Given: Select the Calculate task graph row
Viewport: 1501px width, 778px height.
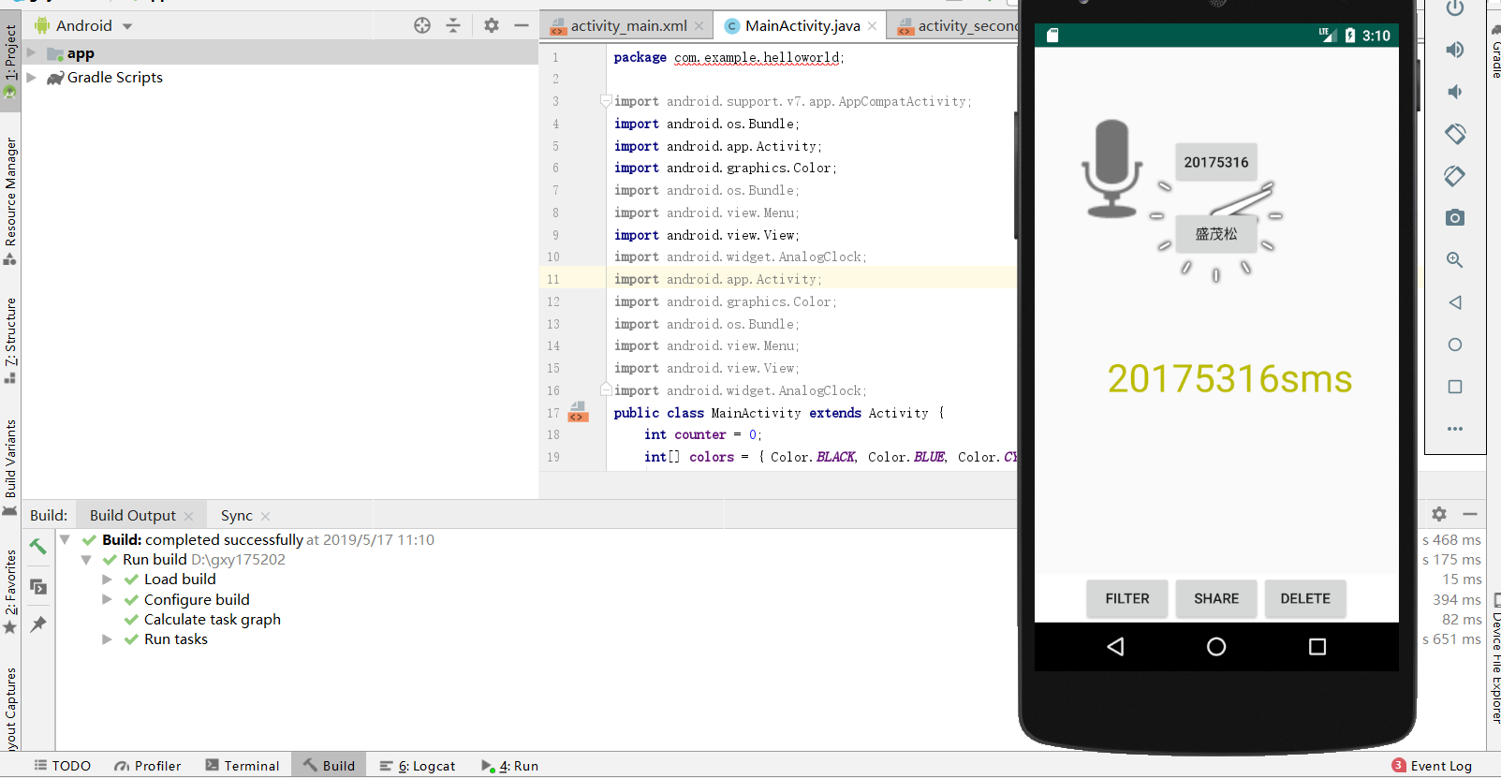Looking at the screenshot, I should 202,620.
